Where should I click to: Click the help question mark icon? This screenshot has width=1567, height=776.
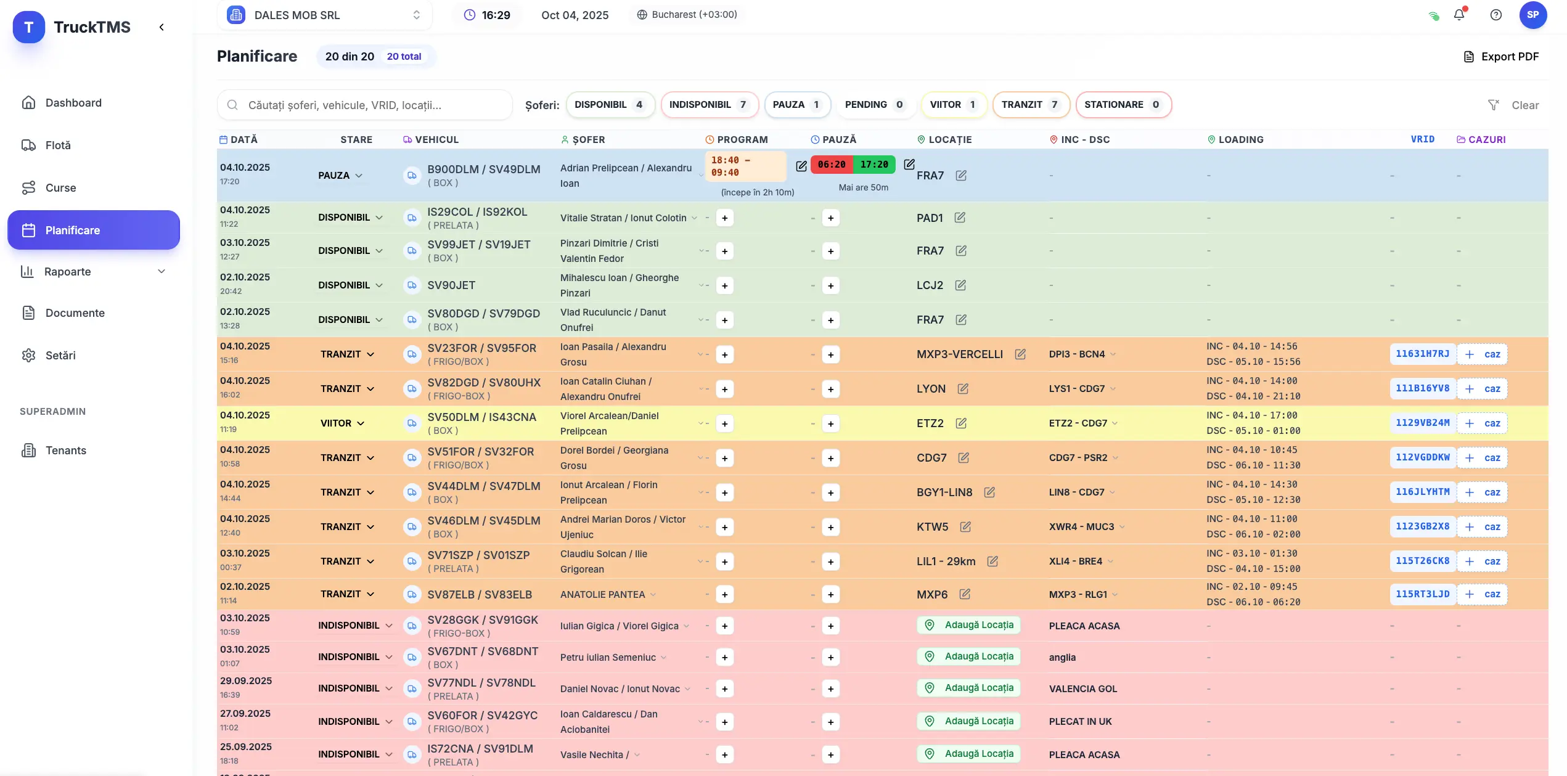[x=1496, y=14]
